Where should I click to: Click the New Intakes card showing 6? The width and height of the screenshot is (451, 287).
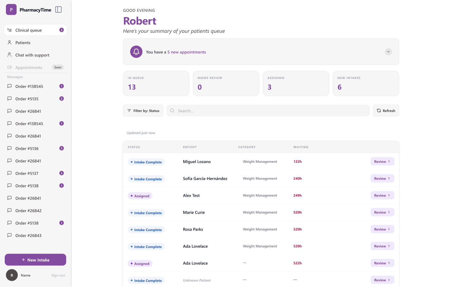tap(366, 83)
